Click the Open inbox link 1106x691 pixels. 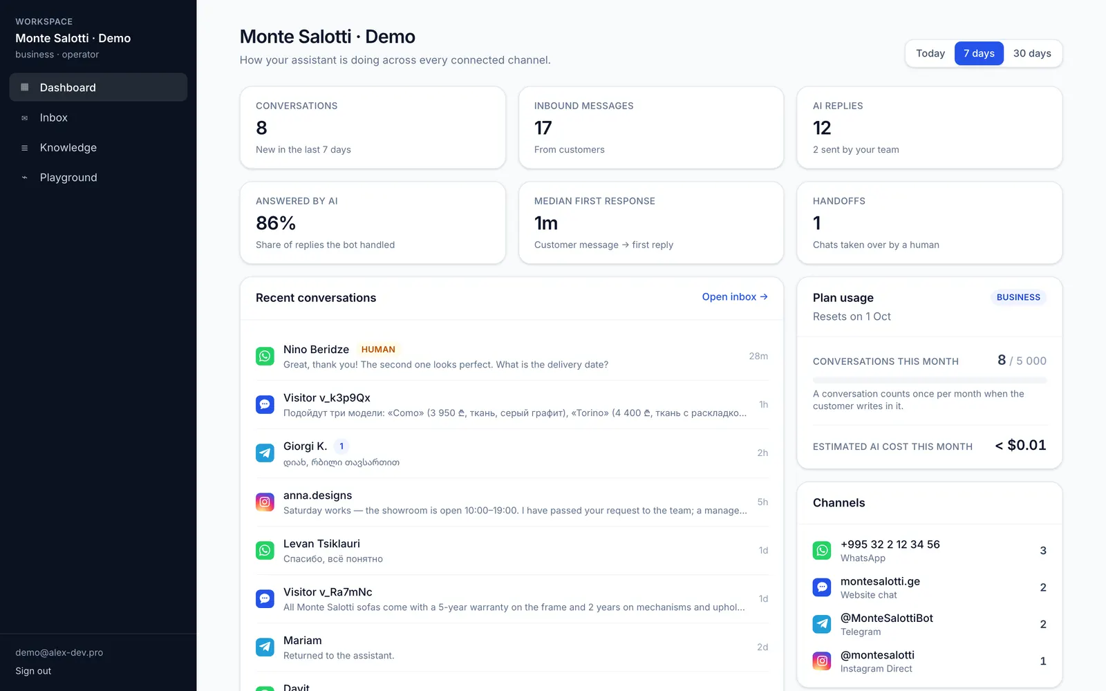tap(735, 296)
